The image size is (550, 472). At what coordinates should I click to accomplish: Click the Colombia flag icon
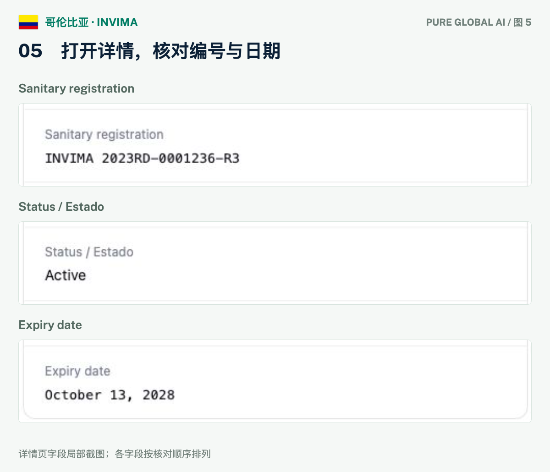28,22
